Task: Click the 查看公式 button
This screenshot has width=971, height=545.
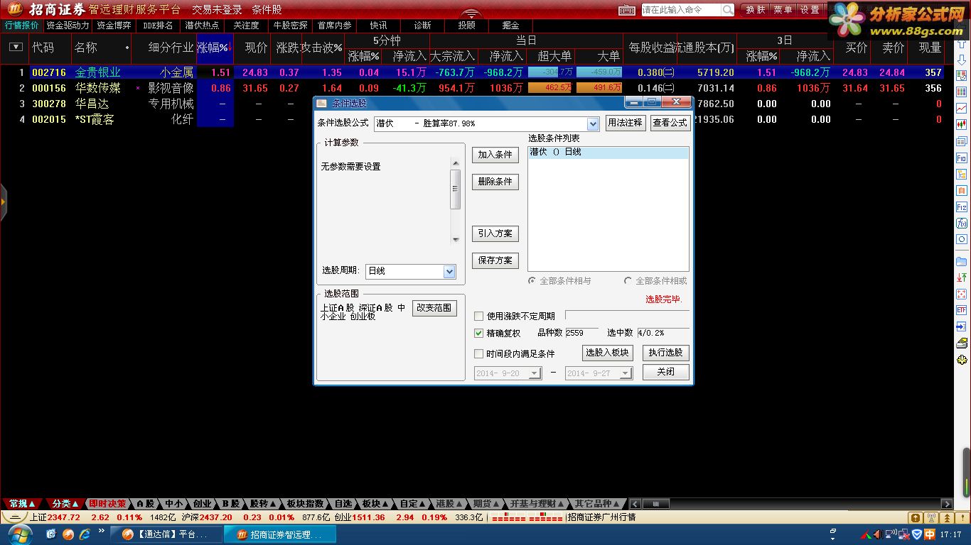Action: click(670, 123)
